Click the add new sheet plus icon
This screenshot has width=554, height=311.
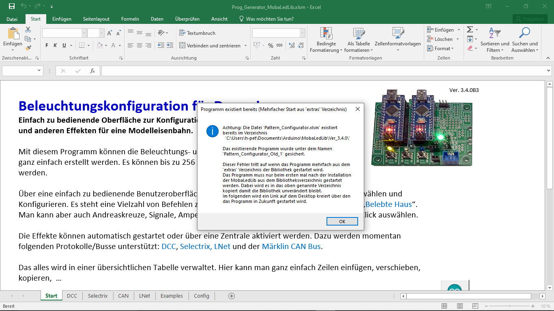coord(232,296)
